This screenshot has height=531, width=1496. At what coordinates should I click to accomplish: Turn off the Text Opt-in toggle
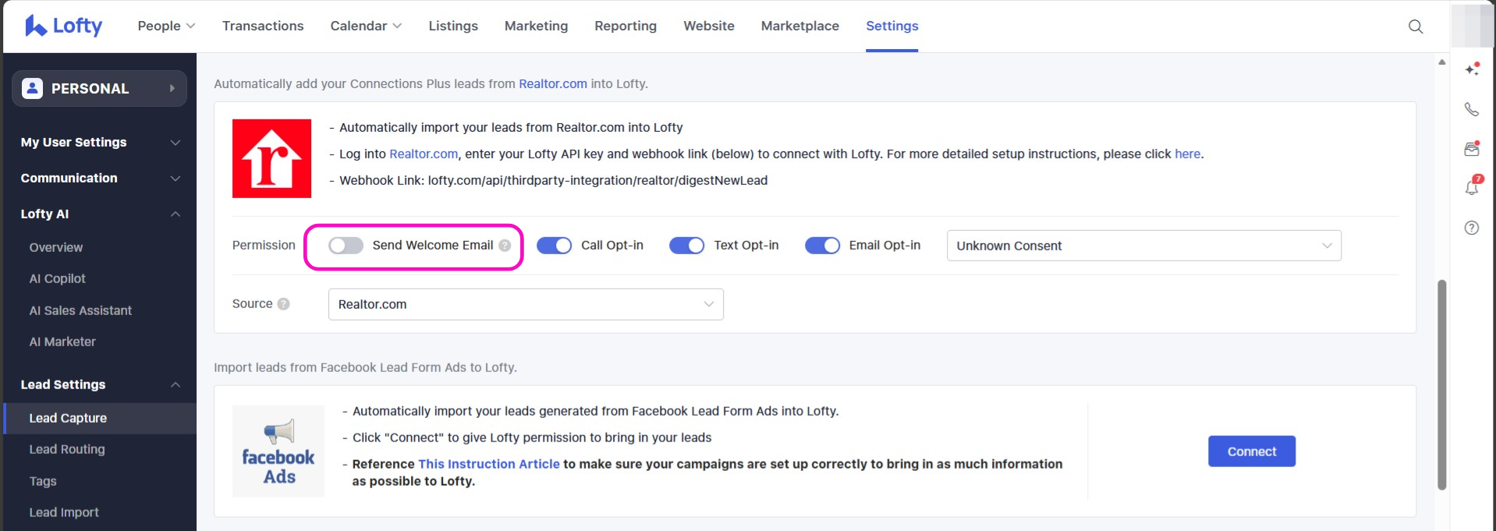tap(686, 246)
